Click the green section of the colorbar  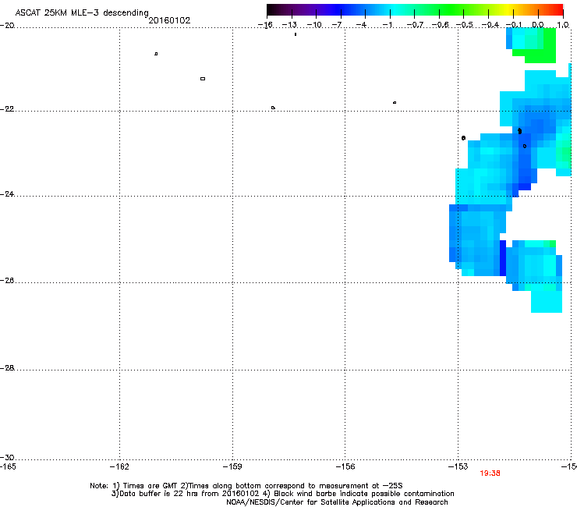pos(452,9)
